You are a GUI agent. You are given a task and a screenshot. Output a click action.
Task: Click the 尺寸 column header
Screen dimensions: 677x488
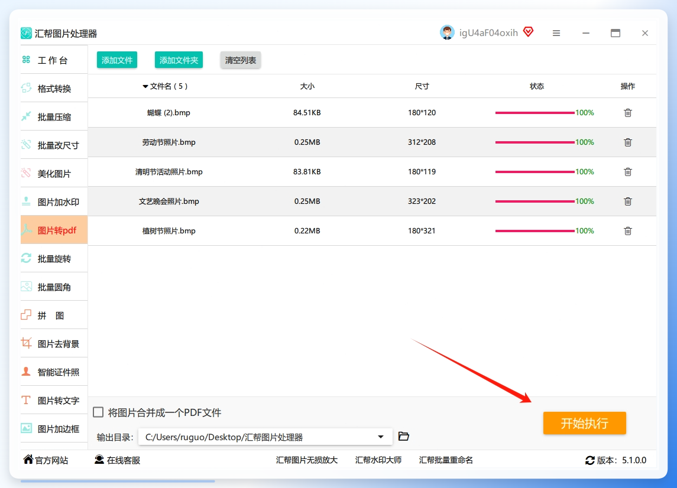coord(422,86)
